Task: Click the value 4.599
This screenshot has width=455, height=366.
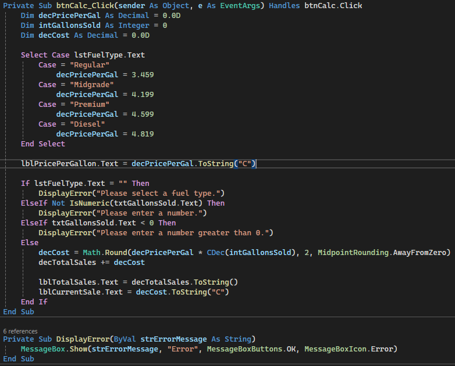Action: pos(143,114)
